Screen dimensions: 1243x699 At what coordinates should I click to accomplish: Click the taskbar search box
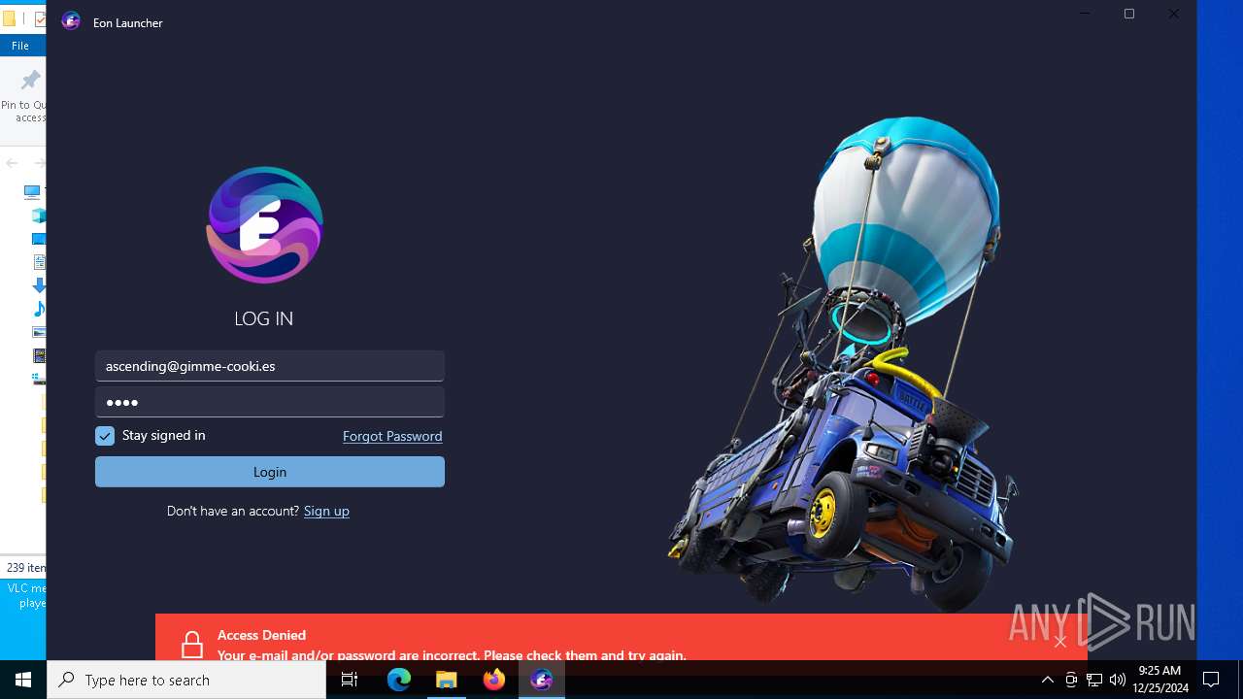click(186, 680)
